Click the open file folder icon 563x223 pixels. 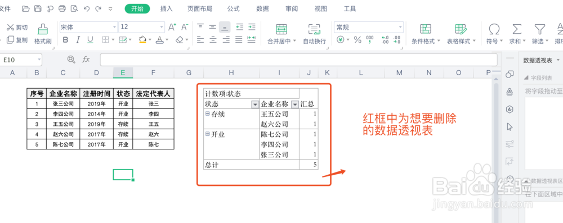pos(25,9)
